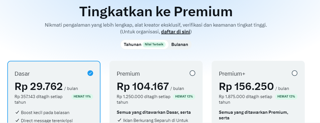Viewport: 320px width, 123px height.
Task: Click the HEMAT 13% badge on Premium
Action: click(184, 96)
